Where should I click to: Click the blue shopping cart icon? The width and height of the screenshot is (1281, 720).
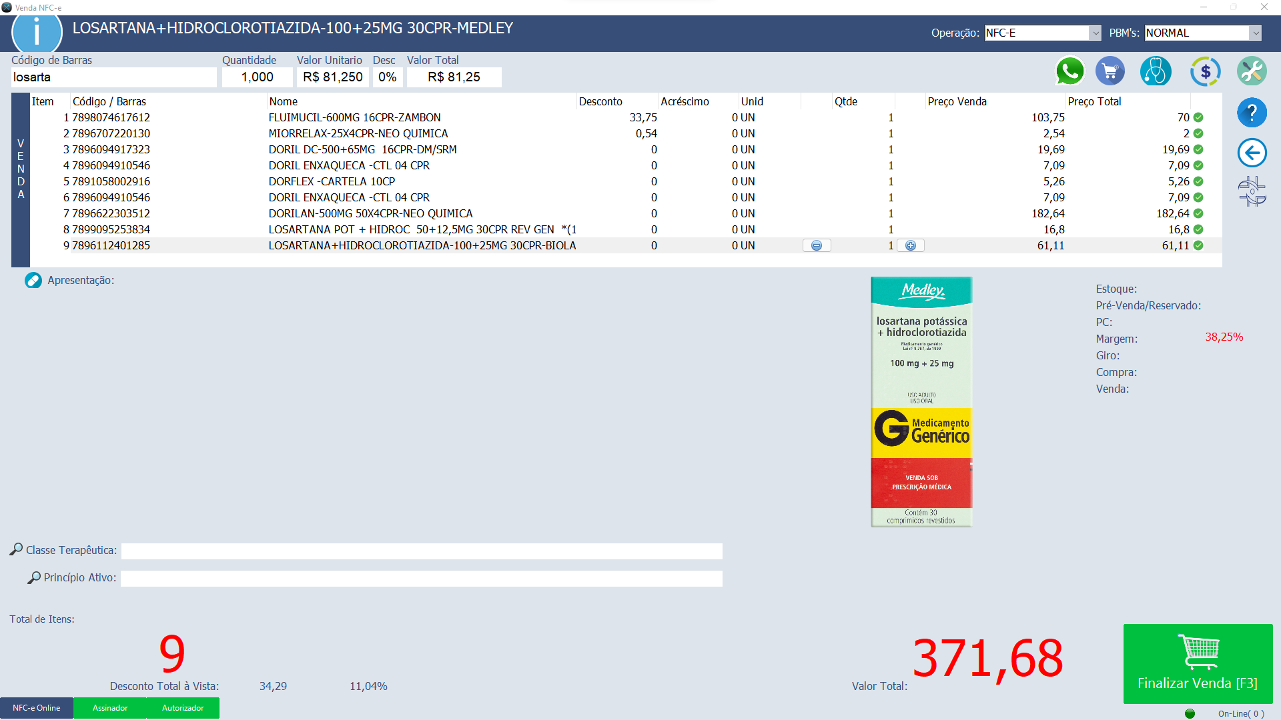point(1110,71)
